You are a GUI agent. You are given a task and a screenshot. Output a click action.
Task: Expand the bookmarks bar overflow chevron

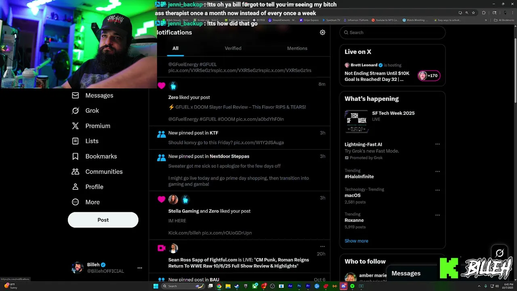[x=486, y=20]
